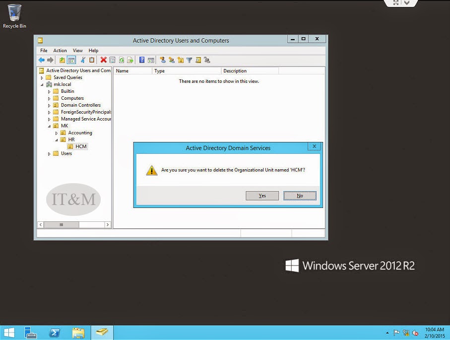Open File Explorer from the taskbar
This screenshot has width=450, height=340.
(x=79, y=333)
